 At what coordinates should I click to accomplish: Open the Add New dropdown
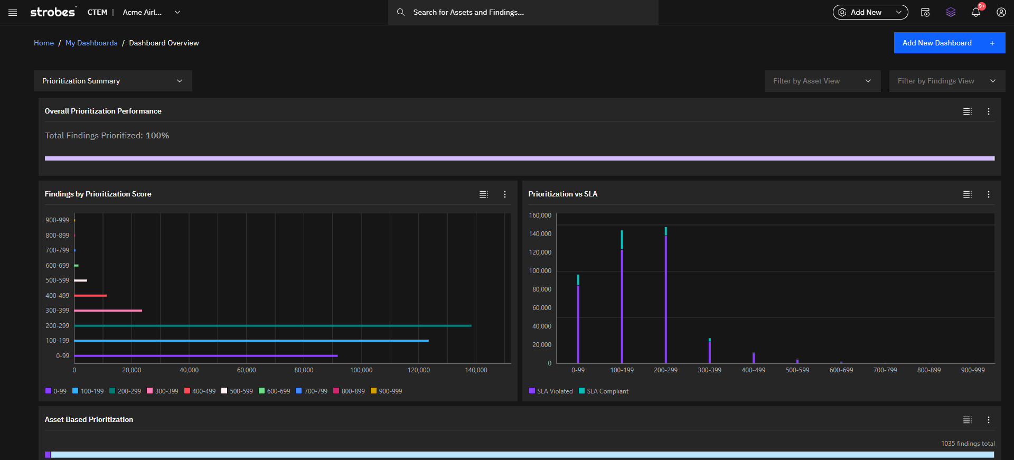870,12
